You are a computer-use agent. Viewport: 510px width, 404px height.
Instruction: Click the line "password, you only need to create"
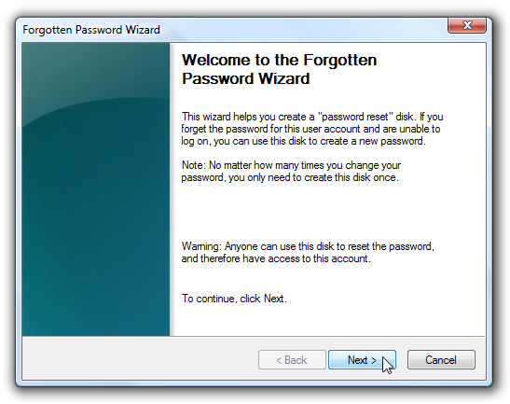(290, 177)
